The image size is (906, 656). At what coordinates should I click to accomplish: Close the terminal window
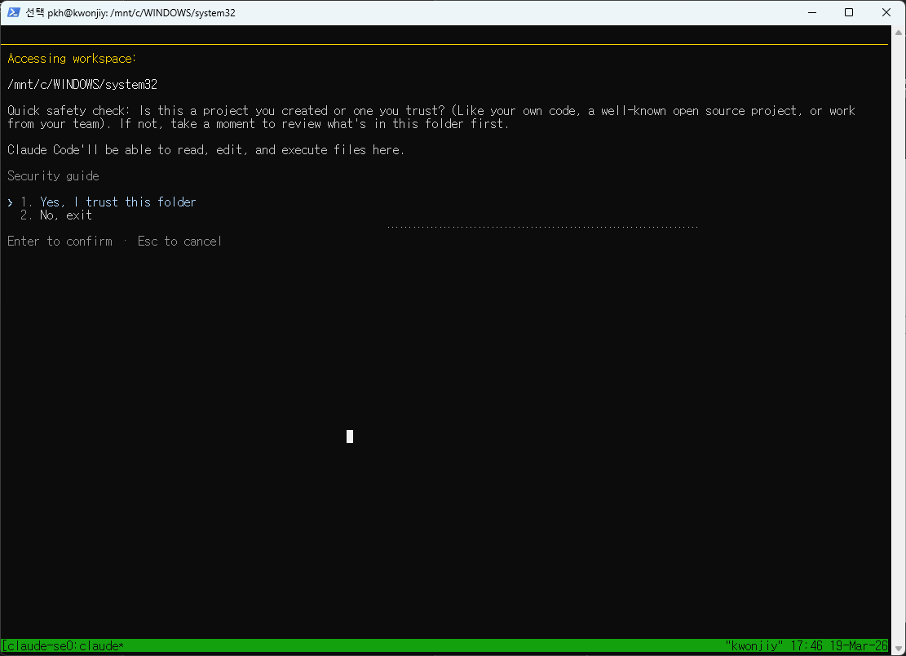tap(886, 12)
